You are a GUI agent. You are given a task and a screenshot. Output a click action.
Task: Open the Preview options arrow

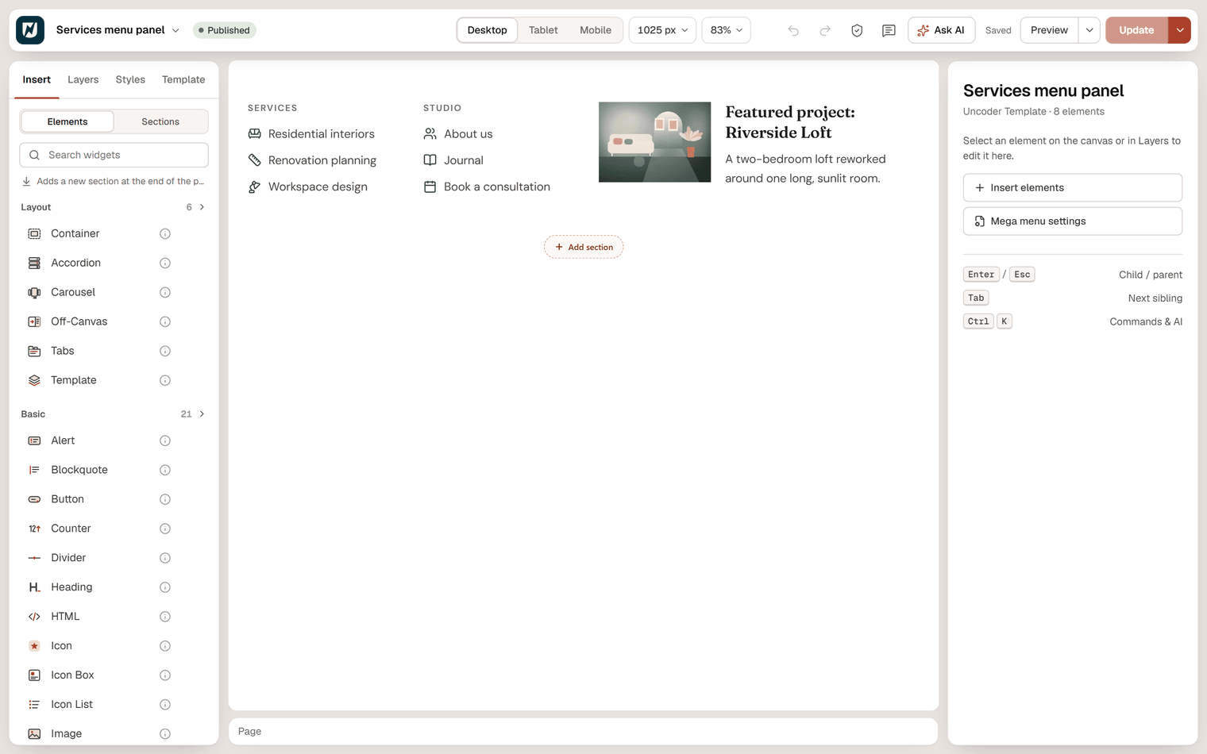click(1089, 30)
